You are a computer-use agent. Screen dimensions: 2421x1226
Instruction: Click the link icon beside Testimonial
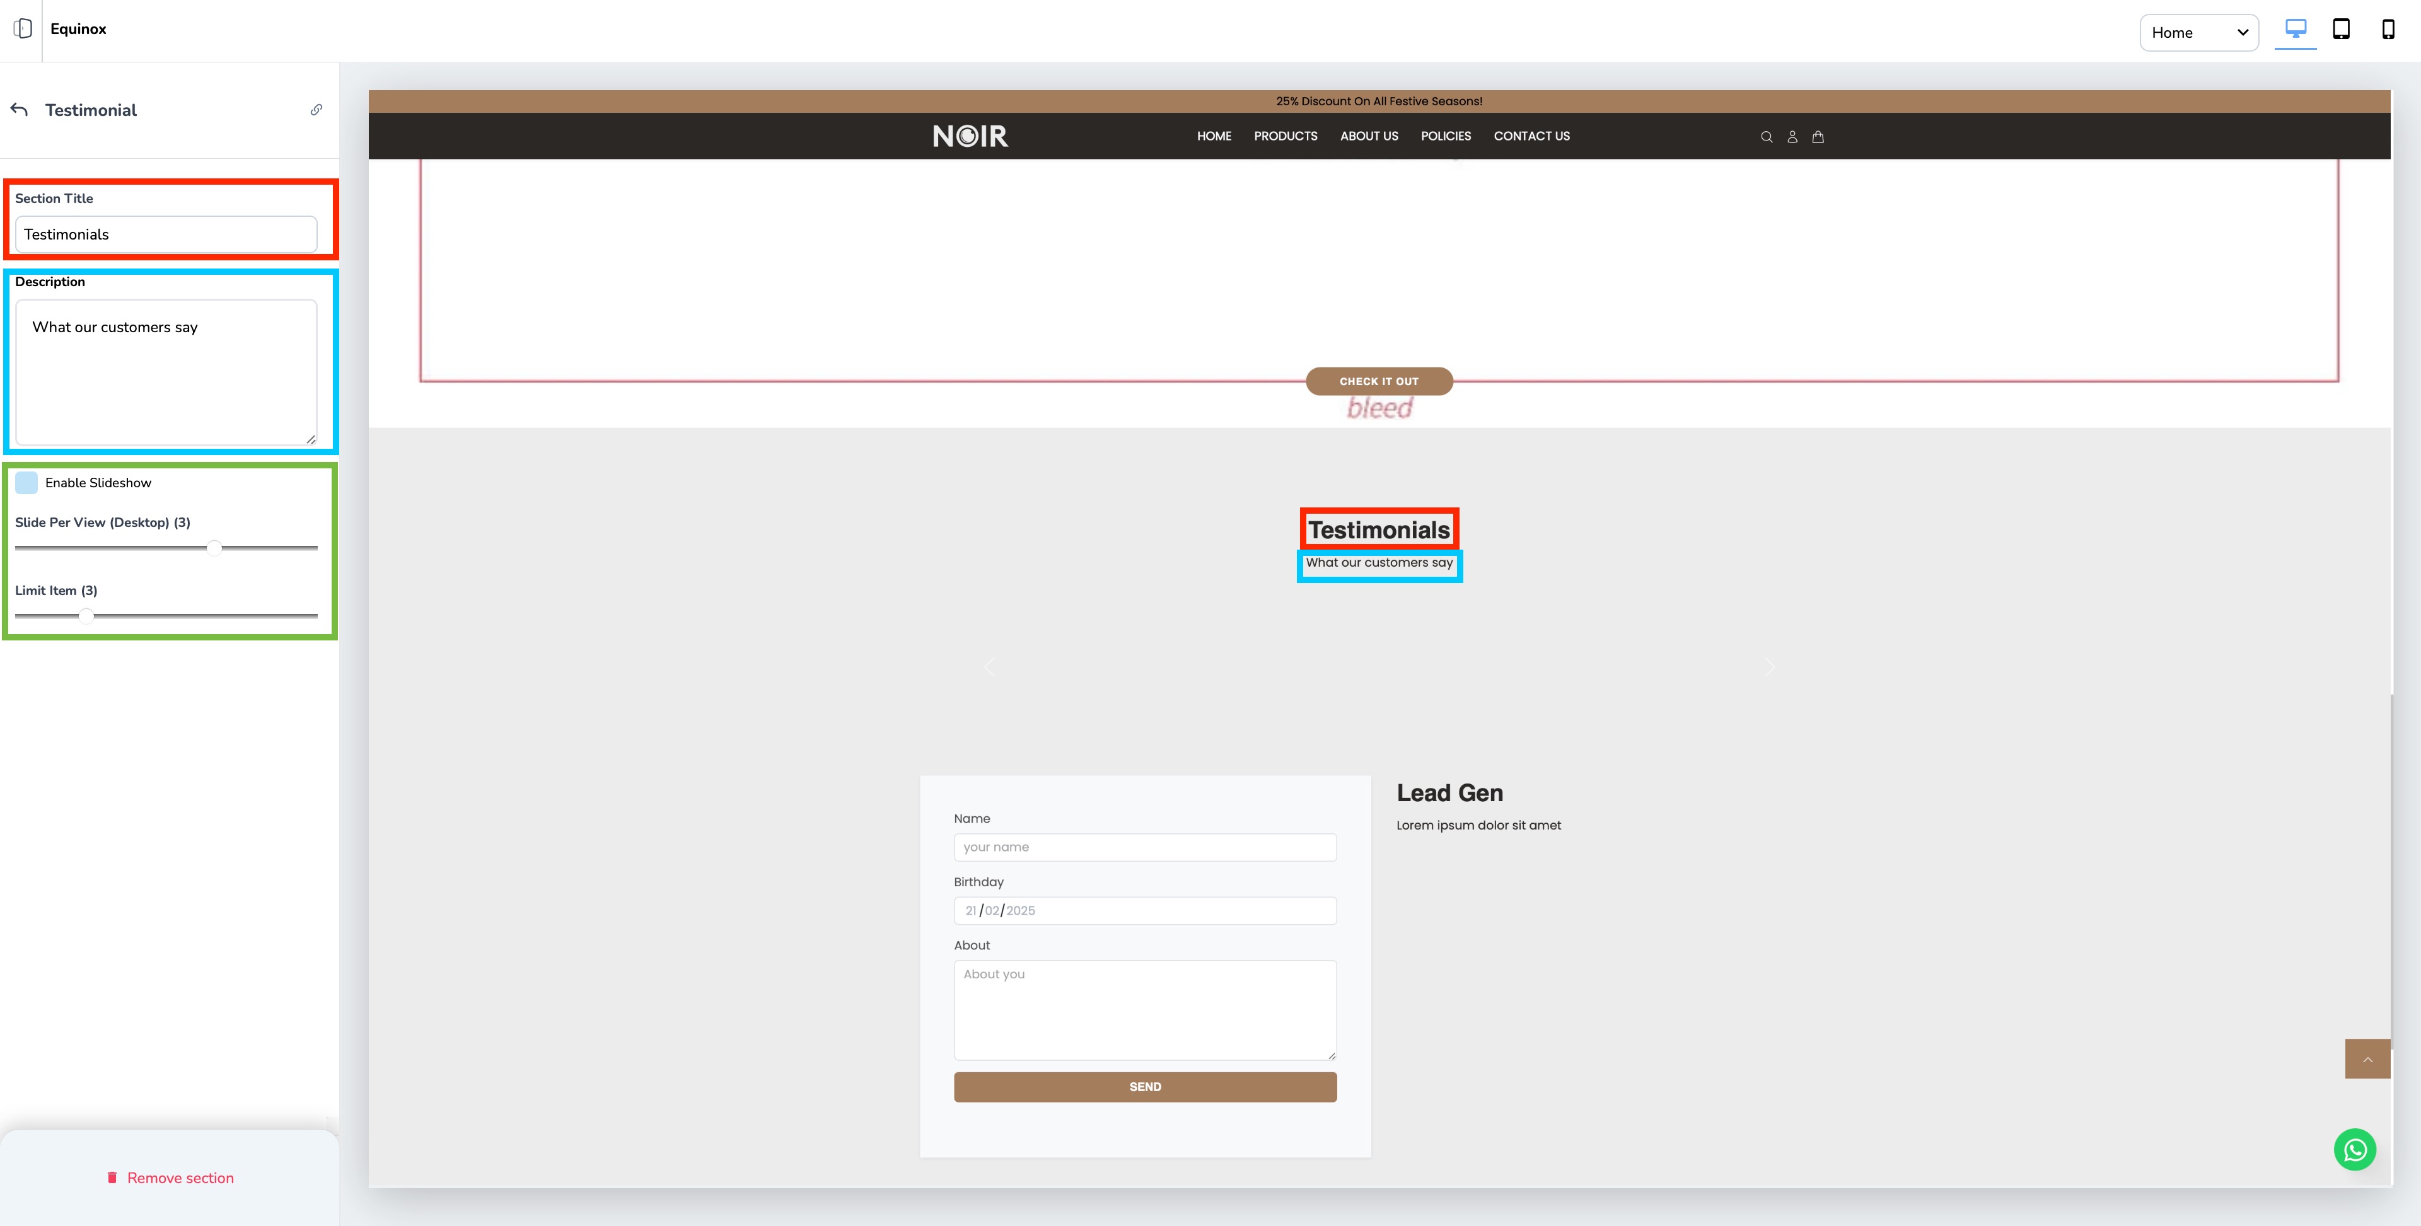point(316,110)
